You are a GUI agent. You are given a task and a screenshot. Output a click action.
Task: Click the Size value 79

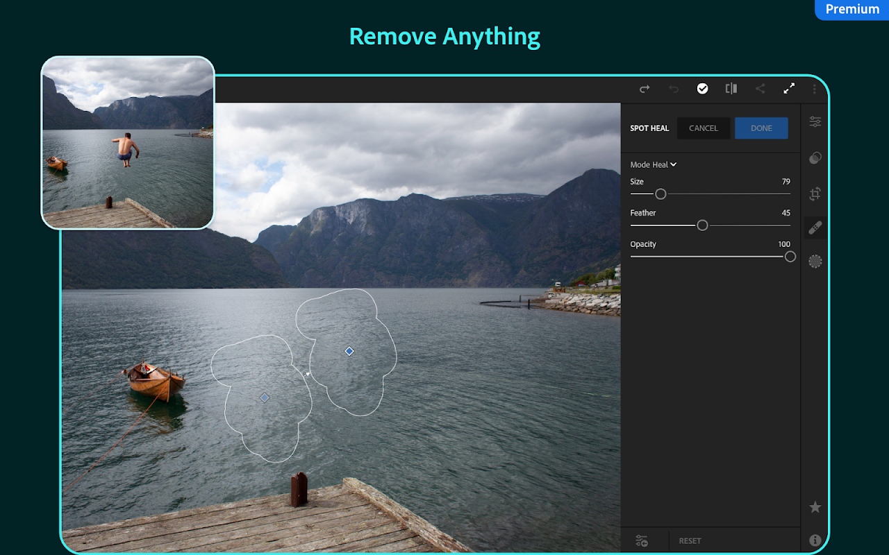tap(786, 182)
